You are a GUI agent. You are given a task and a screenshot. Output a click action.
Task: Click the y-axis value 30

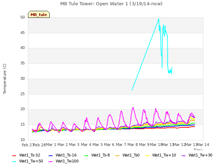pyautogui.click(x=22, y=78)
